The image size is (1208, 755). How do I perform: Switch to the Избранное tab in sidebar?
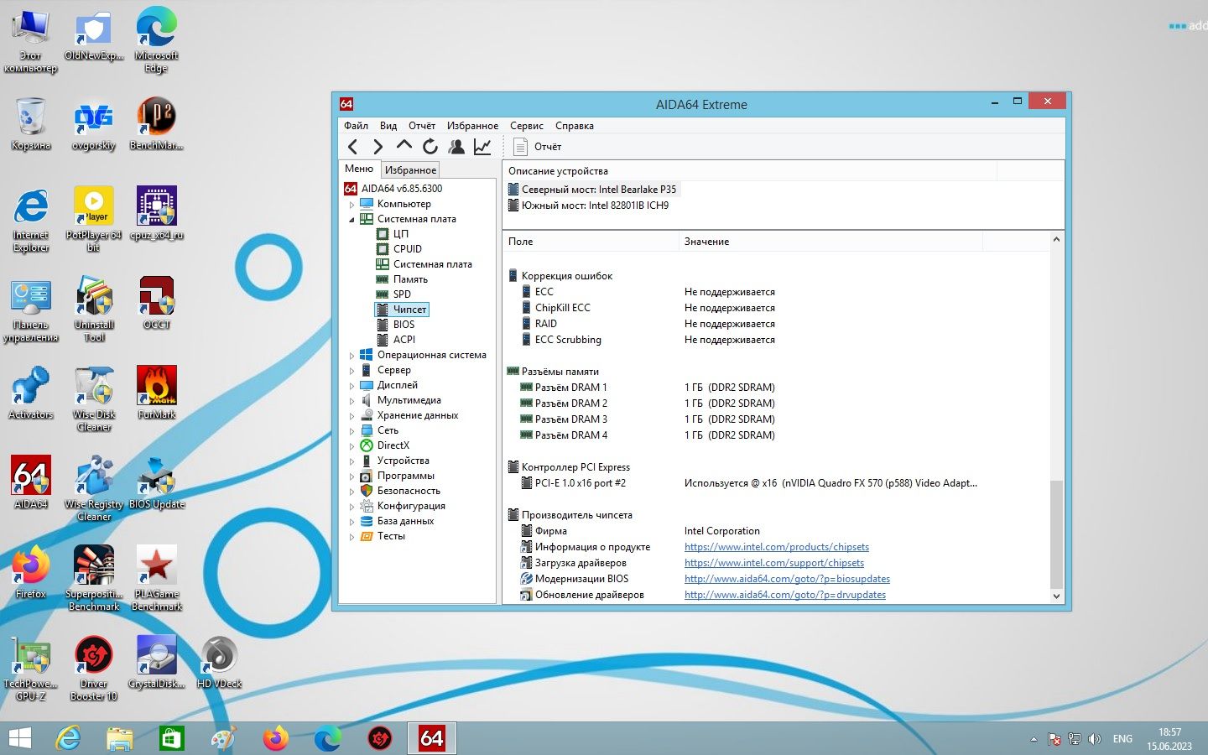410,169
